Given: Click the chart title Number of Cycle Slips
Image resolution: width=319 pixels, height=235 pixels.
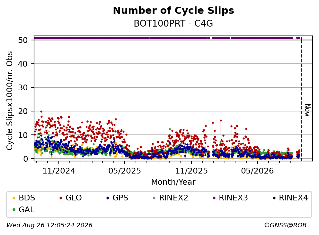Looking at the screenshot, I should point(173,11).
